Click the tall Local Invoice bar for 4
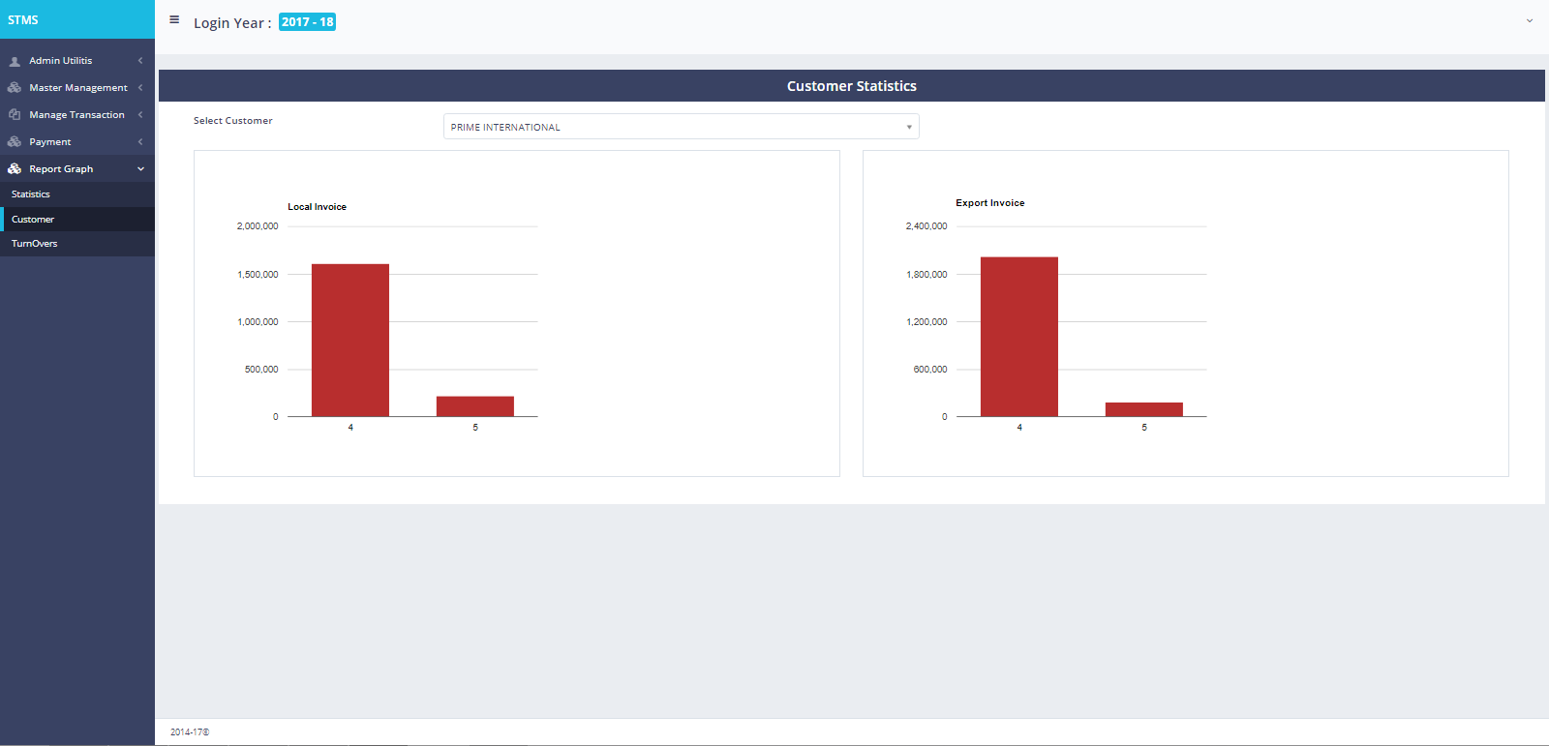Viewport: 1549px width, 746px height. click(350, 340)
